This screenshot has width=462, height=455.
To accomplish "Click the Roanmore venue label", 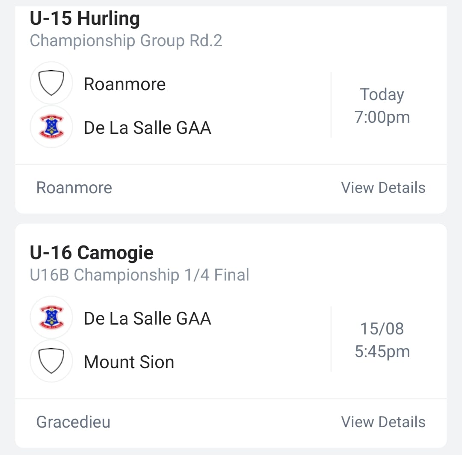I will point(74,188).
